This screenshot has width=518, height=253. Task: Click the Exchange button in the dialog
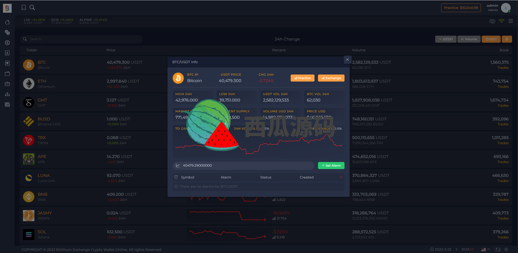331,78
